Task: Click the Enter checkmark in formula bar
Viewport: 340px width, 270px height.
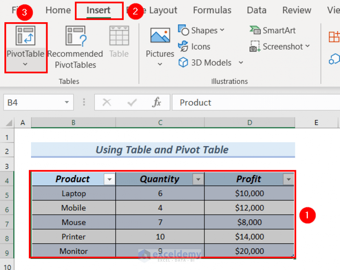Action: click(x=132, y=102)
